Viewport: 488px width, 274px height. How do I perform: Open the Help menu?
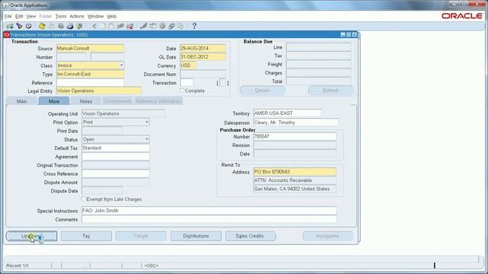112,16
